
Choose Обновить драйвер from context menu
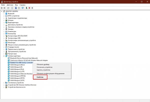(x=52, y=65)
